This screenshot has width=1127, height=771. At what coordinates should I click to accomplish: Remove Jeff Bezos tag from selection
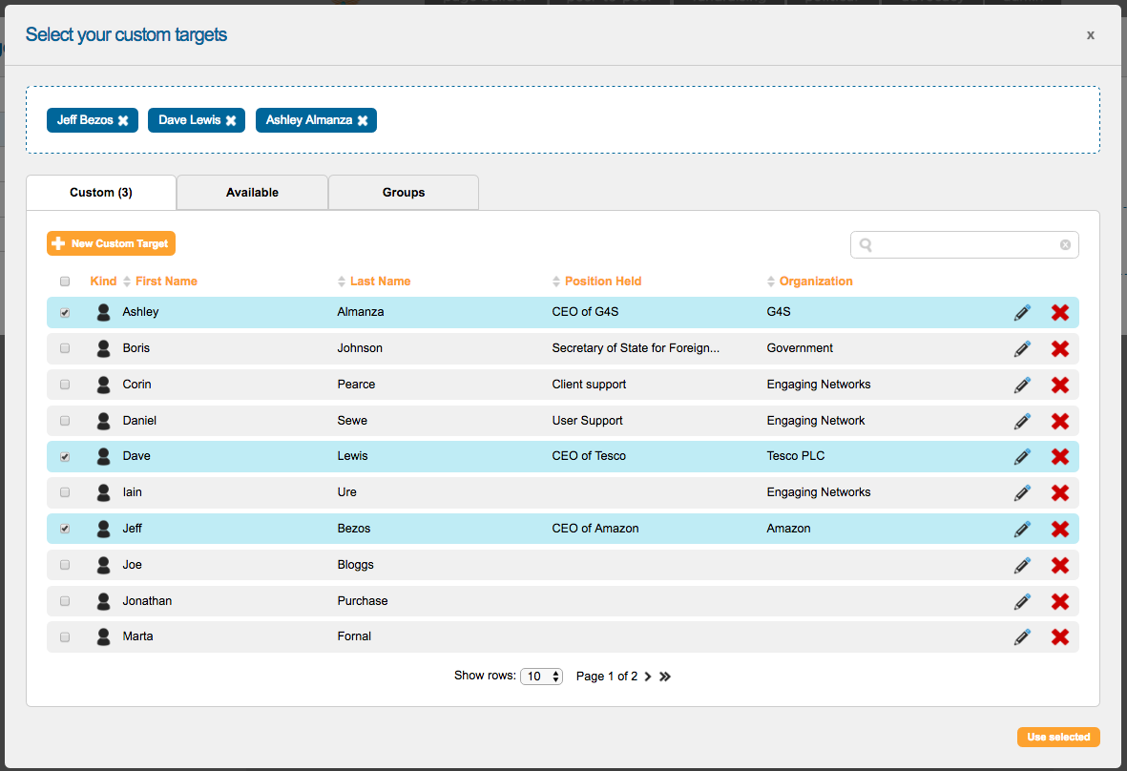(123, 121)
